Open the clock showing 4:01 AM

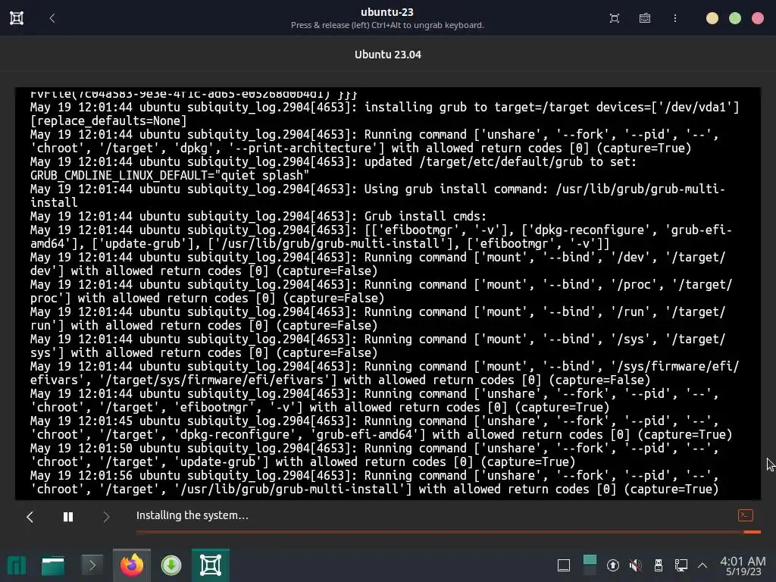(x=743, y=565)
